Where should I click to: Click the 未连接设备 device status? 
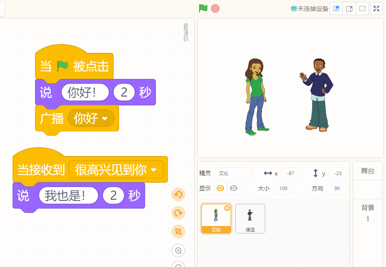click(309, 9)
